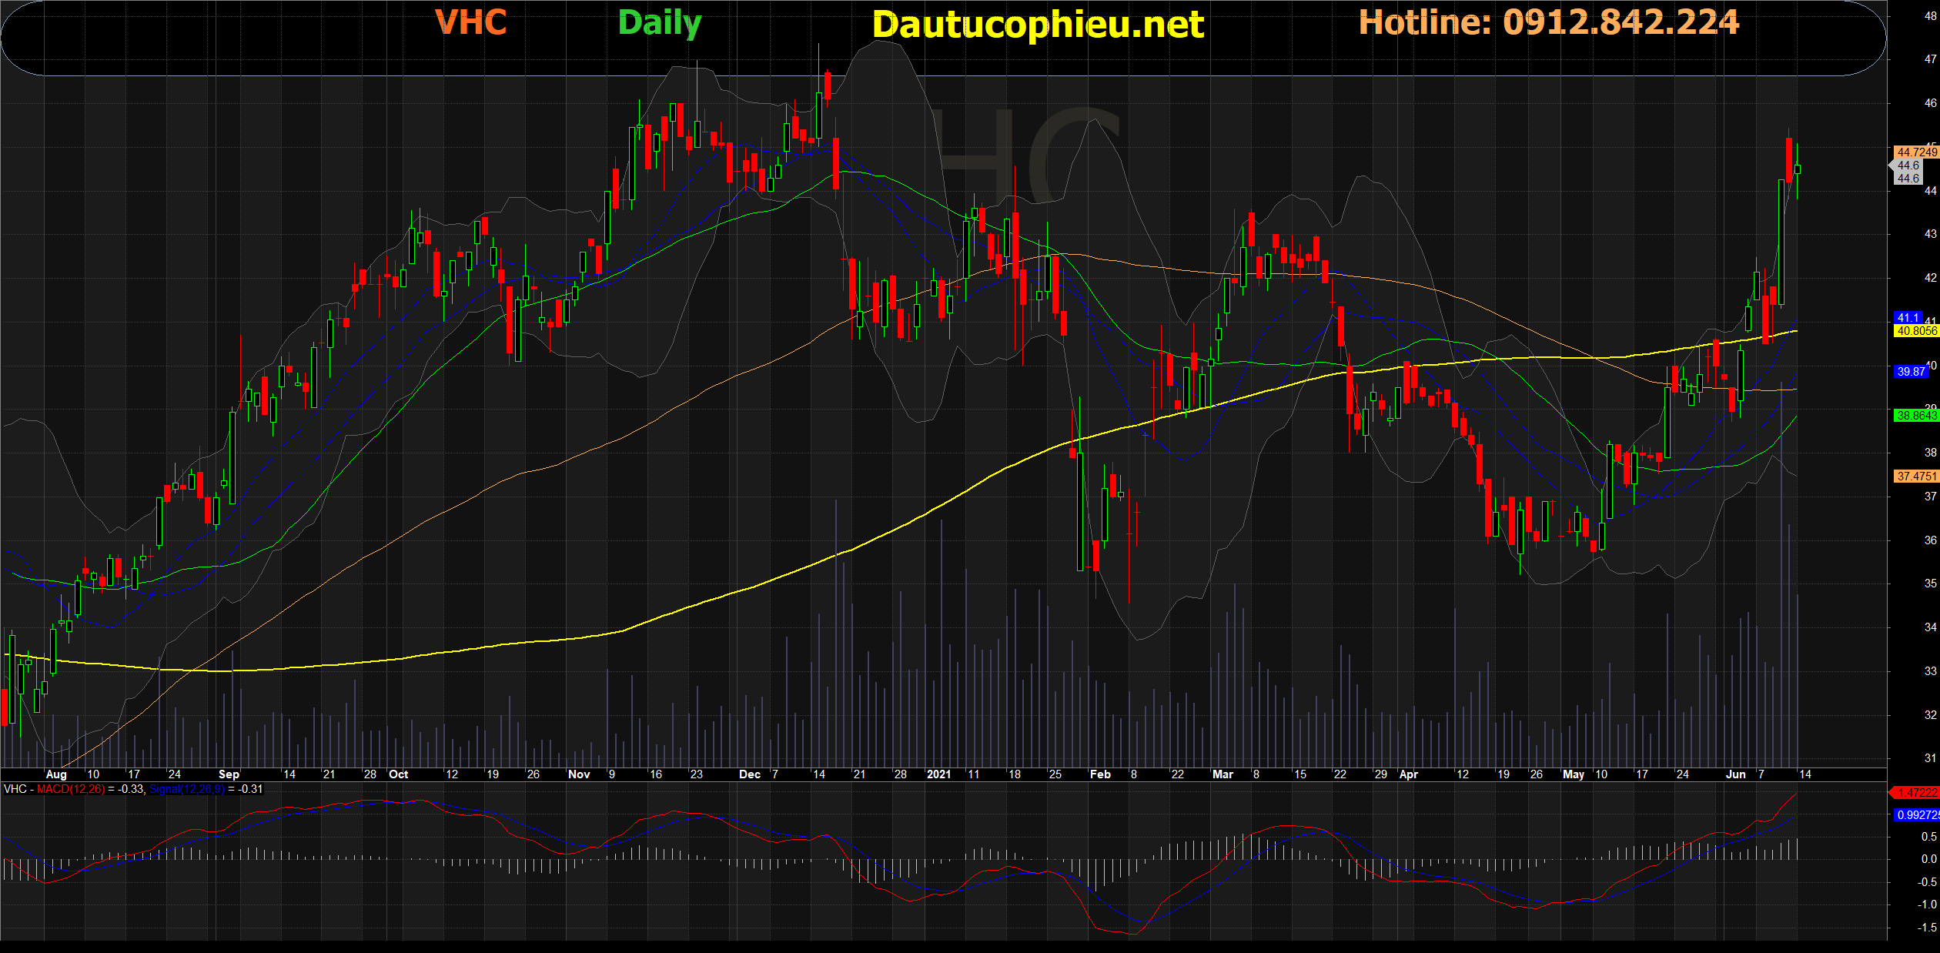Click the red 1.47222 MACD value tag

click(1915, 793)
